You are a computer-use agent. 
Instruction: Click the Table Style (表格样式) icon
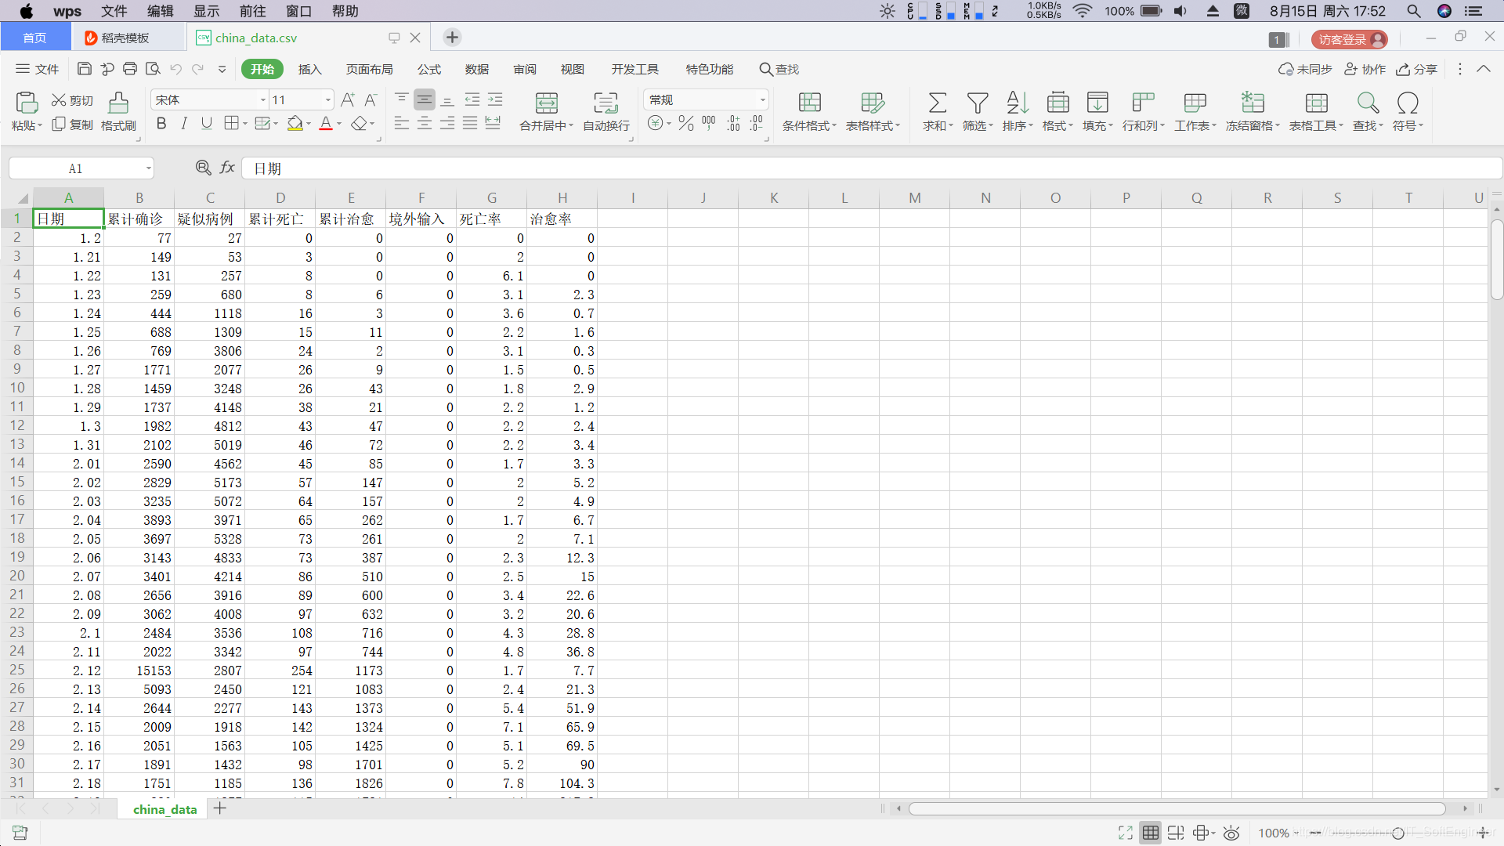[873, 103]
